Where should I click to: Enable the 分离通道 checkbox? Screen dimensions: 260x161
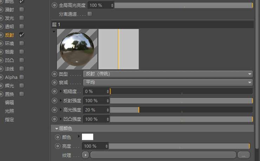[x=90, y=14]
